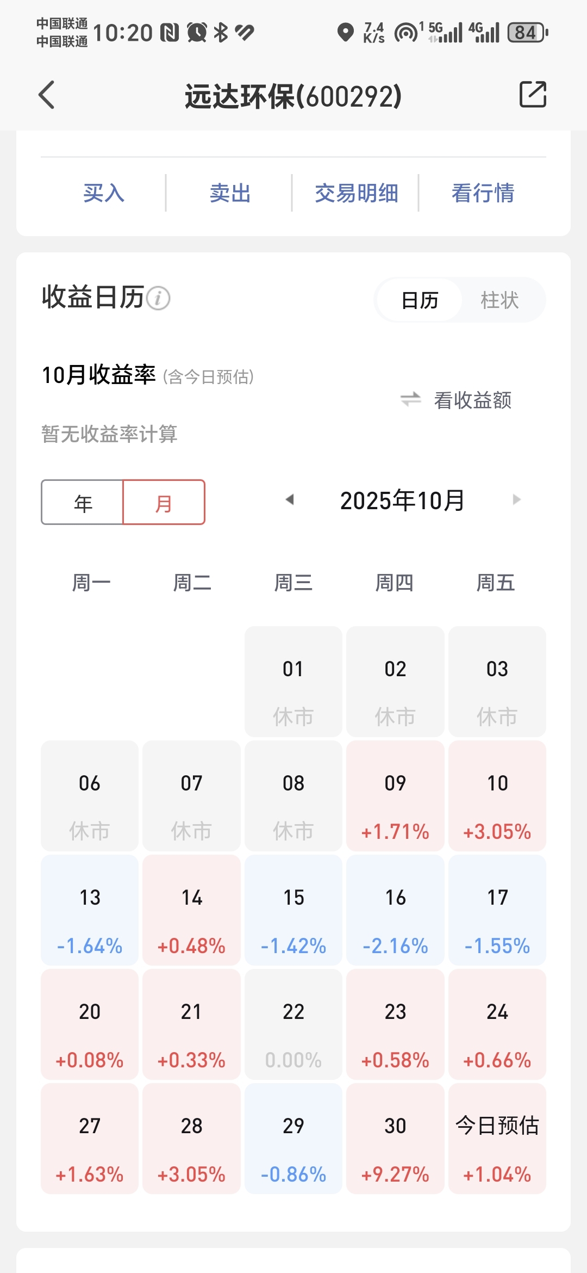Open 看行情 market quotes

(483, 193)
